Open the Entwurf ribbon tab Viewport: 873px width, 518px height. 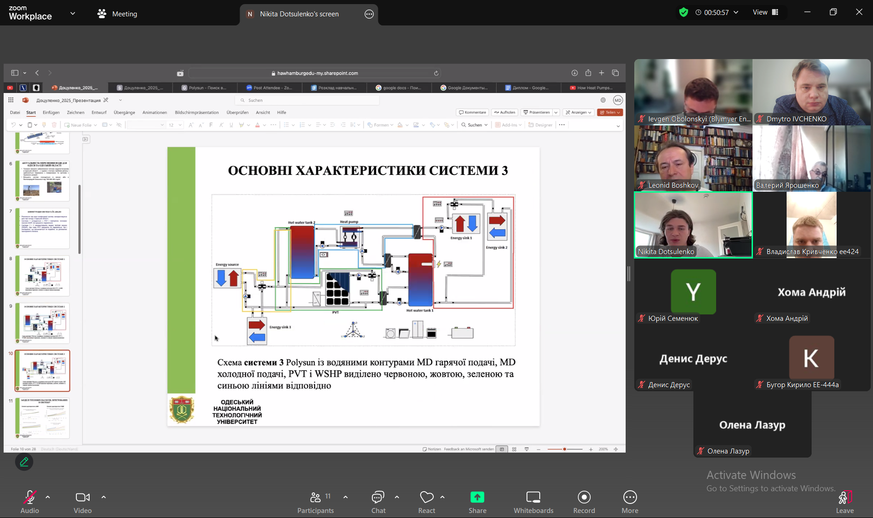coord(99,112)
